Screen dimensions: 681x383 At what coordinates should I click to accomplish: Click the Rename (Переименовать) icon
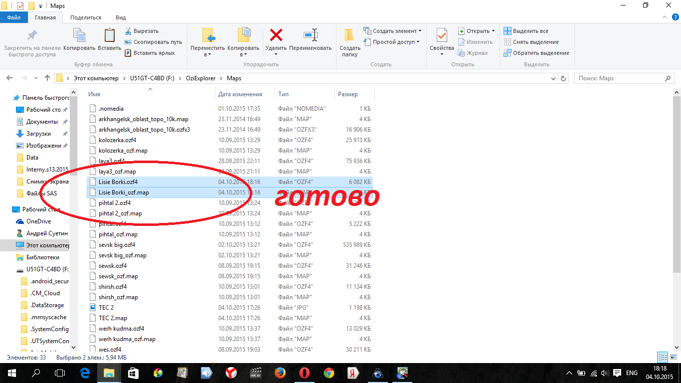[310, 36]
